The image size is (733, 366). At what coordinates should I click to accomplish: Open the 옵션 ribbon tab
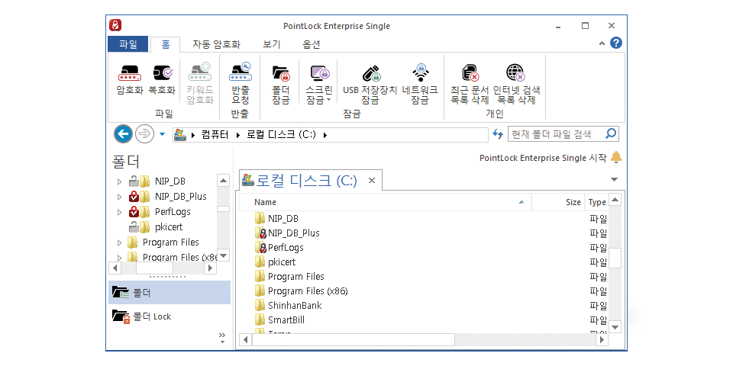pos(312,44)
